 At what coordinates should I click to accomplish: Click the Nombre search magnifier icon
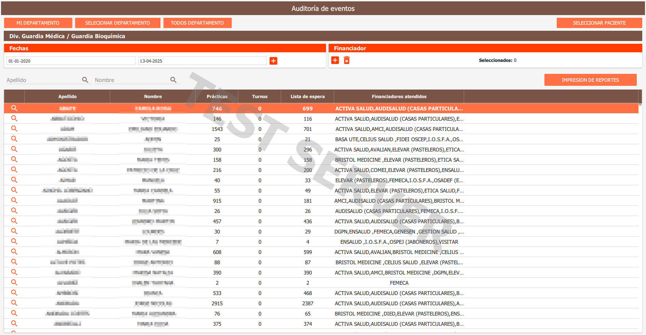(173, 80)
